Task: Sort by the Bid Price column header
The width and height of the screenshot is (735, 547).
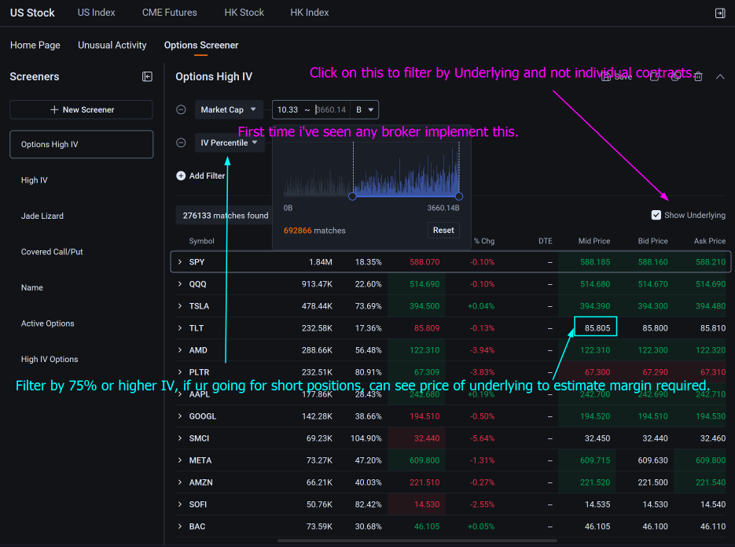Action: point(652,241)
